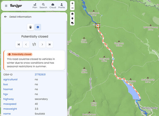Click the 1/1 page counter
The height and width of the screenshot is (116, 159).
pyautogui.click(x=34, y=45)
